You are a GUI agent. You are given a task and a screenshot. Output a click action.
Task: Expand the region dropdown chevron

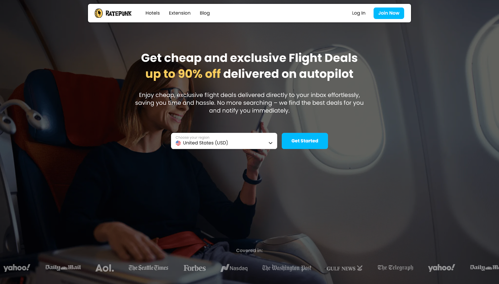tap(270, 143)
